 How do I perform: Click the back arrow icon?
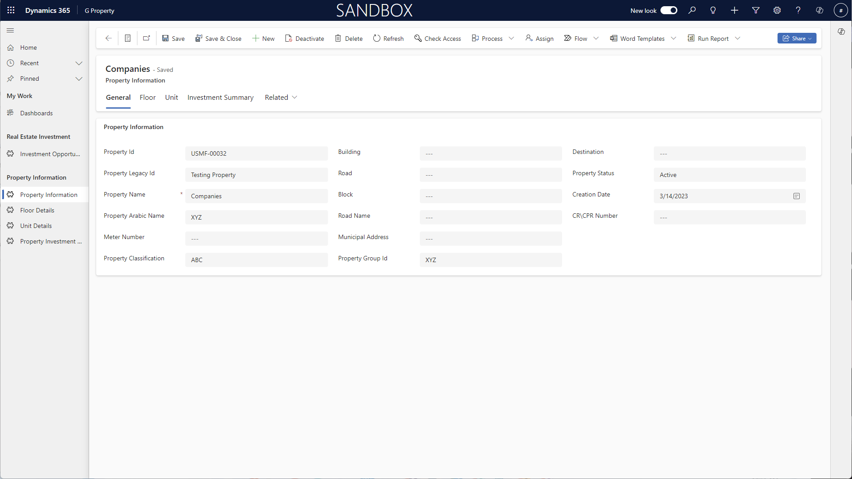click(x=108, y=39)
